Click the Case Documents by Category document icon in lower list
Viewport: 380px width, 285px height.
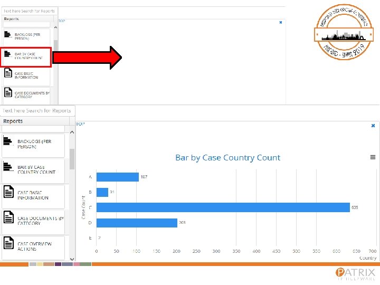(x=8, y=217)
